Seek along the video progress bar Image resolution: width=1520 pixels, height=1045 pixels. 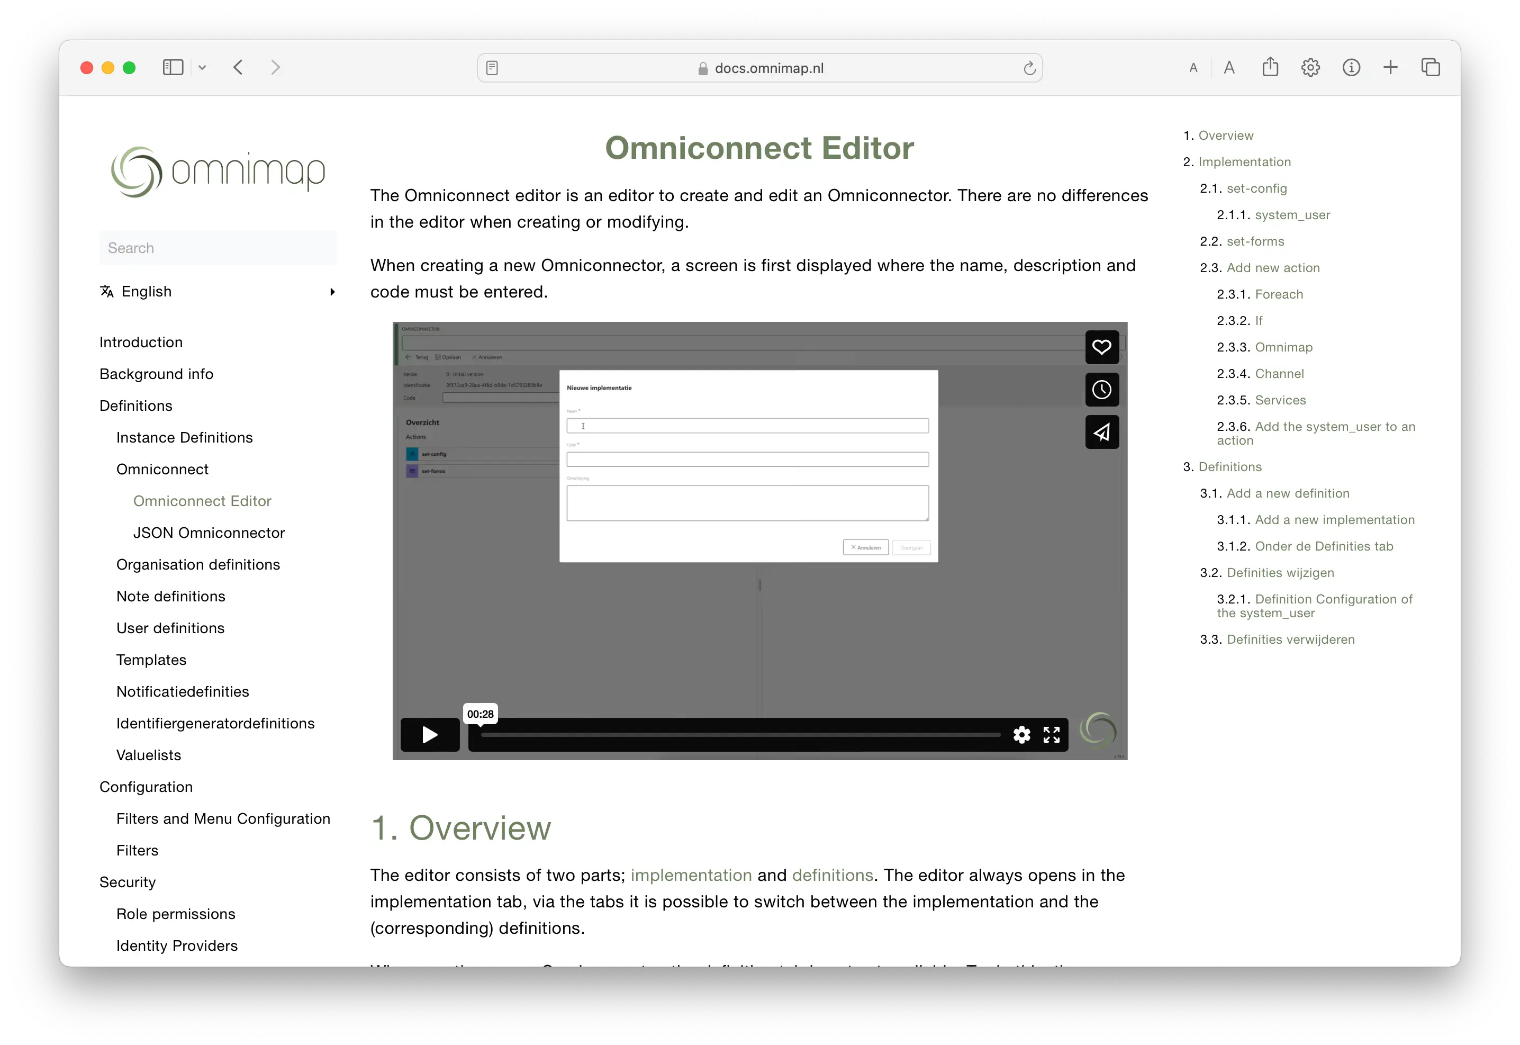click(740, 735)
